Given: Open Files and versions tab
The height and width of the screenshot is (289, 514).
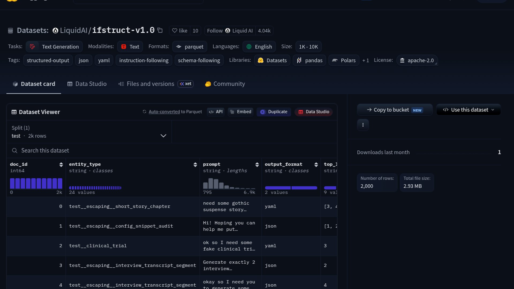Looking at the screenshot, I should [x=156, y=84].
